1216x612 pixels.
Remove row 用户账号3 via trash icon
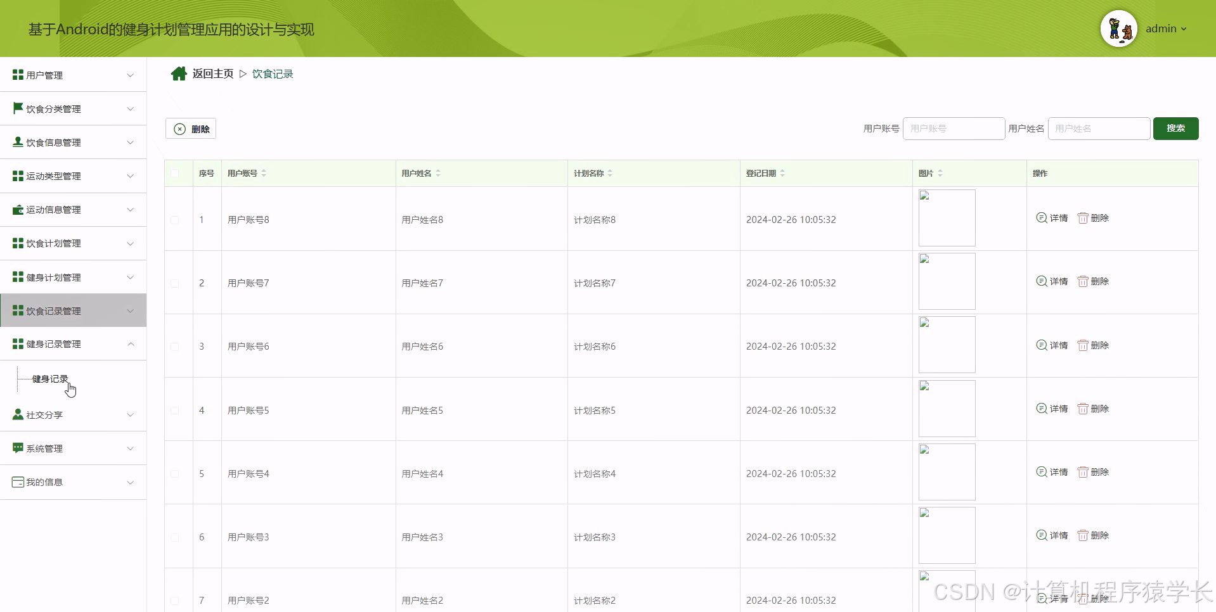(1093, 535)
